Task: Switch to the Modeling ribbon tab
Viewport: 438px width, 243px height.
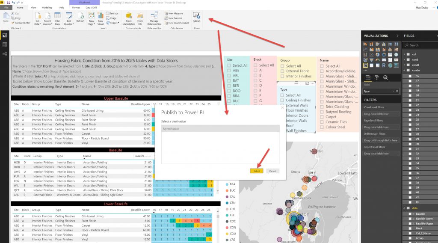Action: click(47, 8)
